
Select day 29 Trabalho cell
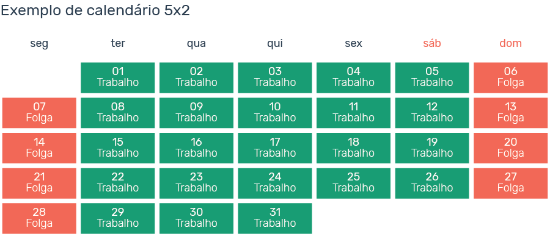[x=117, y=218]
